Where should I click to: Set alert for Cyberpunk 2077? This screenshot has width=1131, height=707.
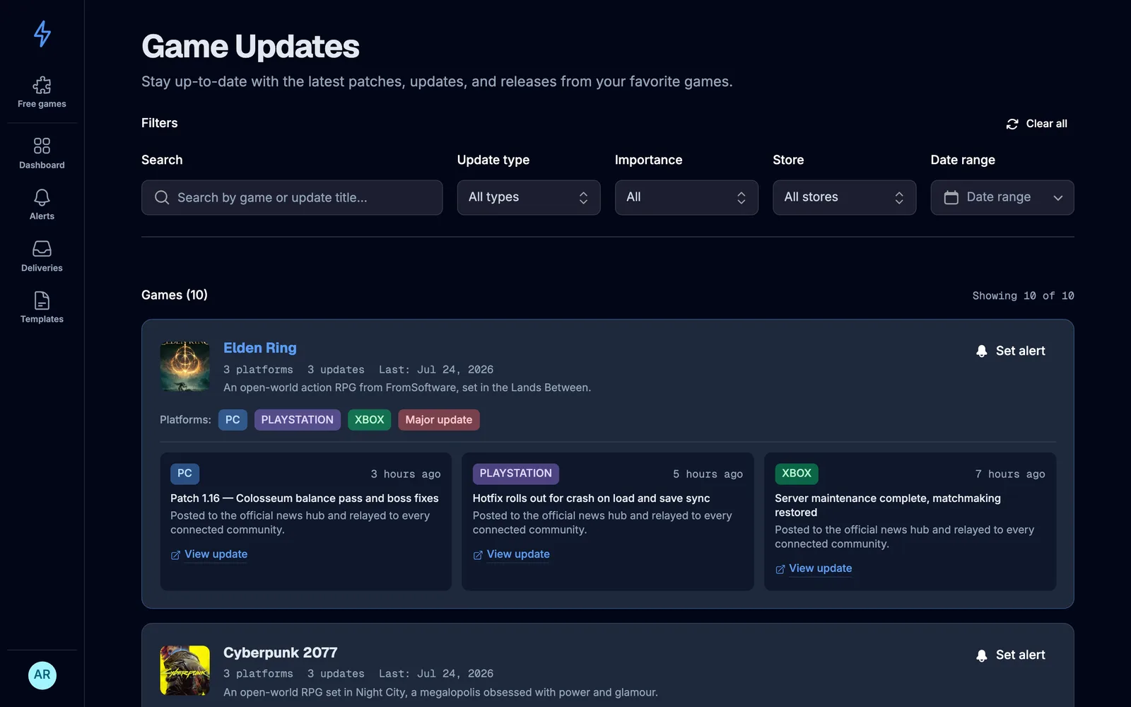[x=1011, y=655]
